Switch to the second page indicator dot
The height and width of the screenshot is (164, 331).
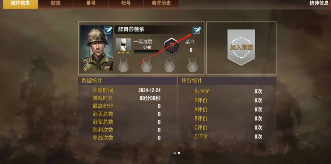coord(179,153)
